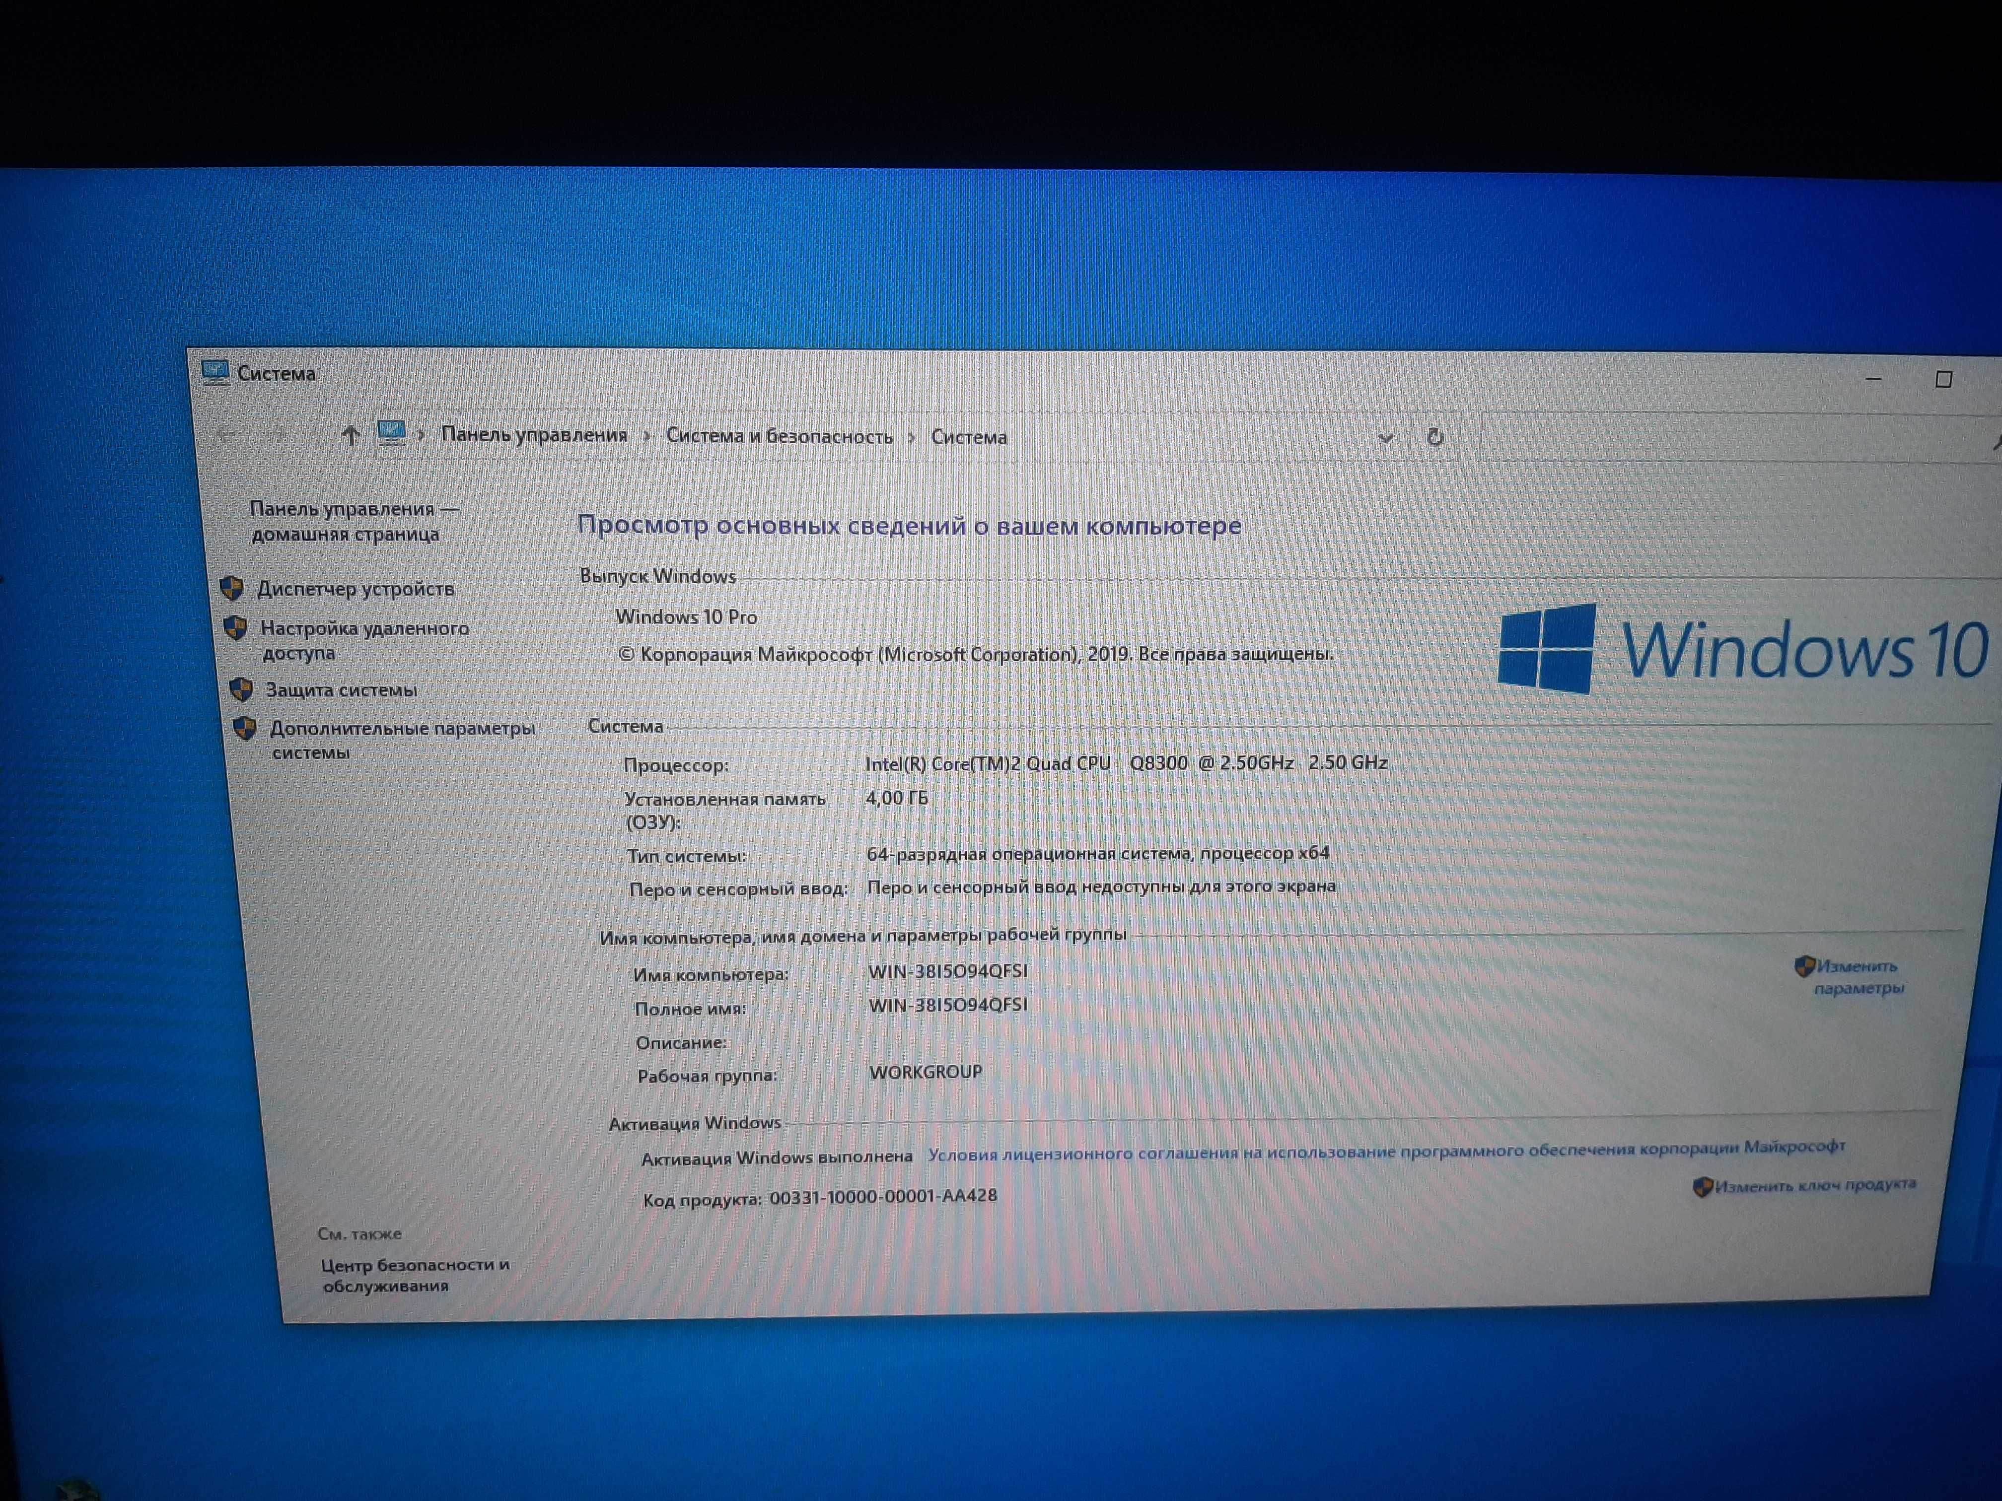
Task: Expand chevron before Панель управления breadcrumb
Action: coord(421,435)
